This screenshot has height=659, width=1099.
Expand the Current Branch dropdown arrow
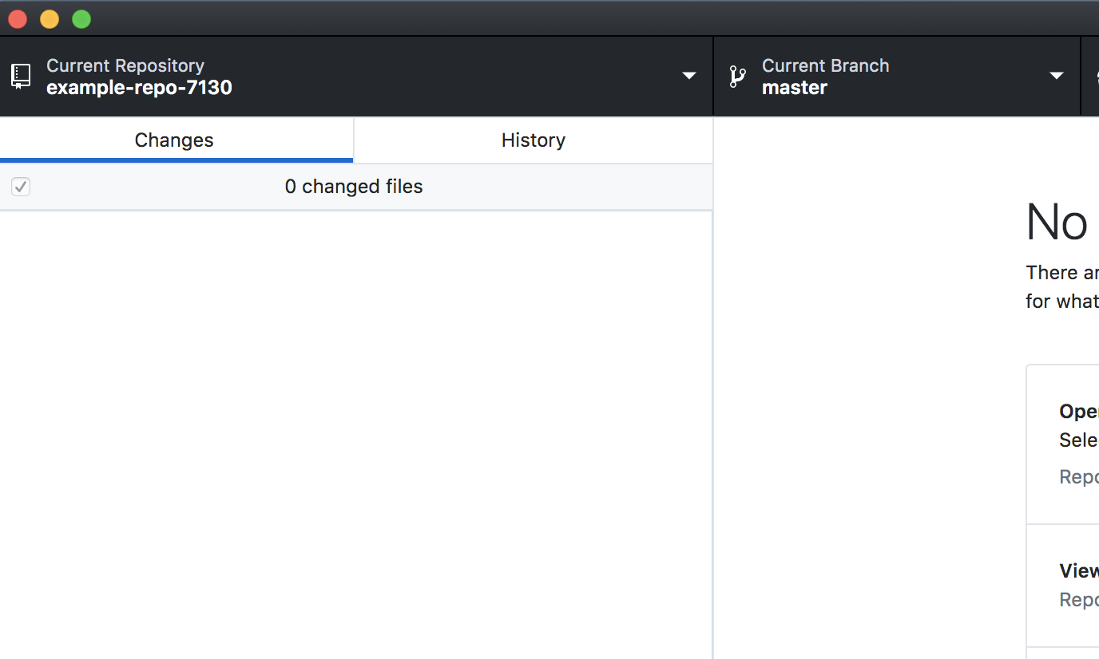[x=1056, y=77]
